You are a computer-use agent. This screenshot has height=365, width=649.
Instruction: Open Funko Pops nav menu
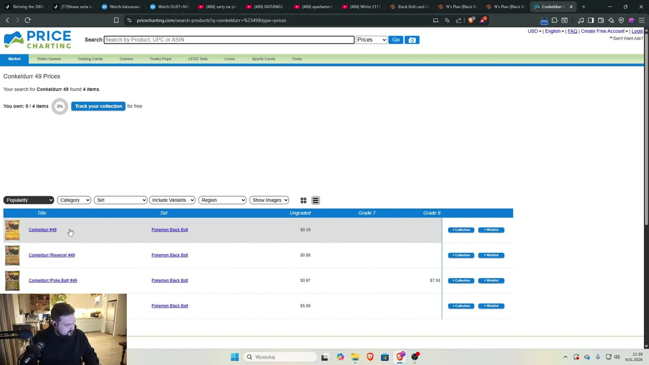(161, 59)
